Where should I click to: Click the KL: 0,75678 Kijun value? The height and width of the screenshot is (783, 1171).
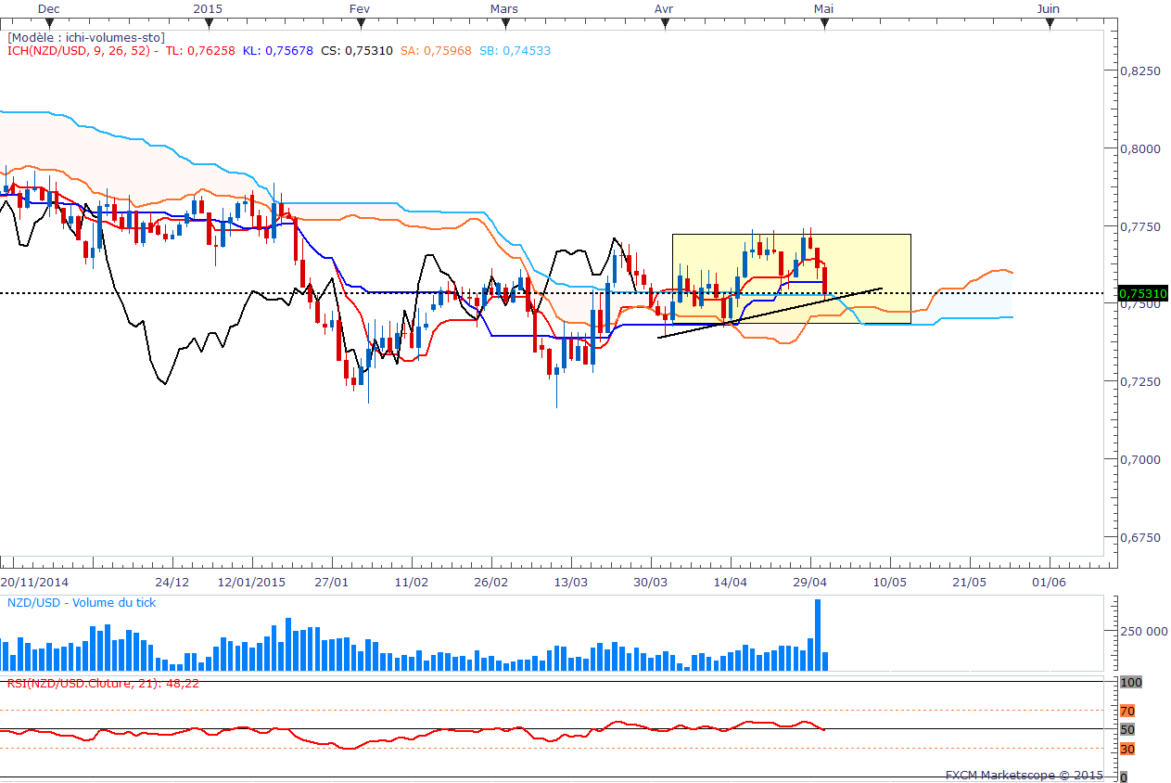[278, 50]
